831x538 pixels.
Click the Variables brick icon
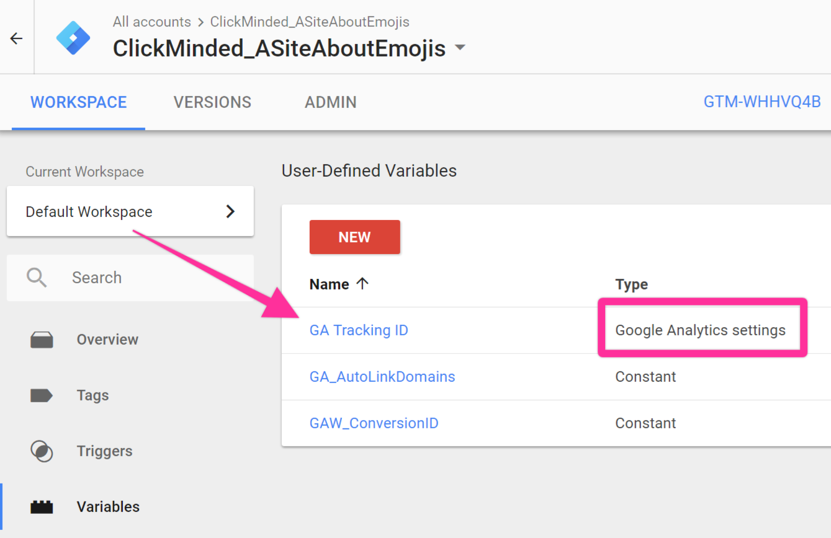coord(42,507)
